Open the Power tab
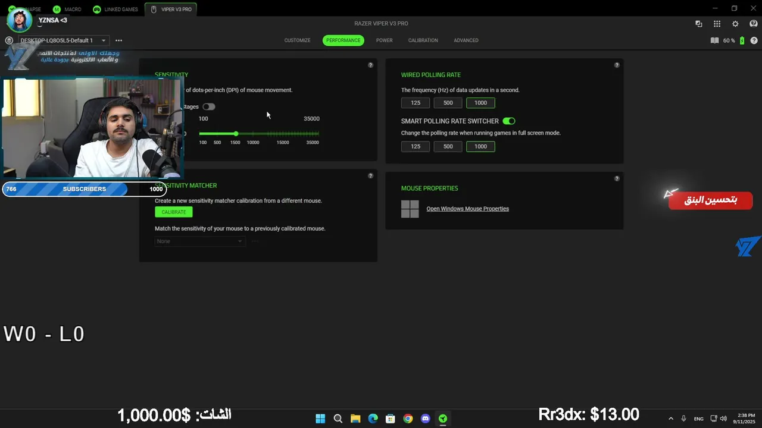The width and height of the screenshot is (762, 428). coord(384,40)
